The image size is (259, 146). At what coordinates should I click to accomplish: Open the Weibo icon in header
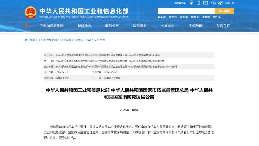pyautogui.click(x=221, y=3)
